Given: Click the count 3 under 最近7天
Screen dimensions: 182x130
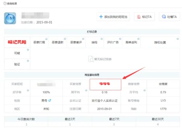Looking at the screenshot, I should click(x=114, y=124).
